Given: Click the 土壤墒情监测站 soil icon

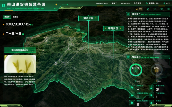Looking at the screenshot, I should [x=132, y=95].
